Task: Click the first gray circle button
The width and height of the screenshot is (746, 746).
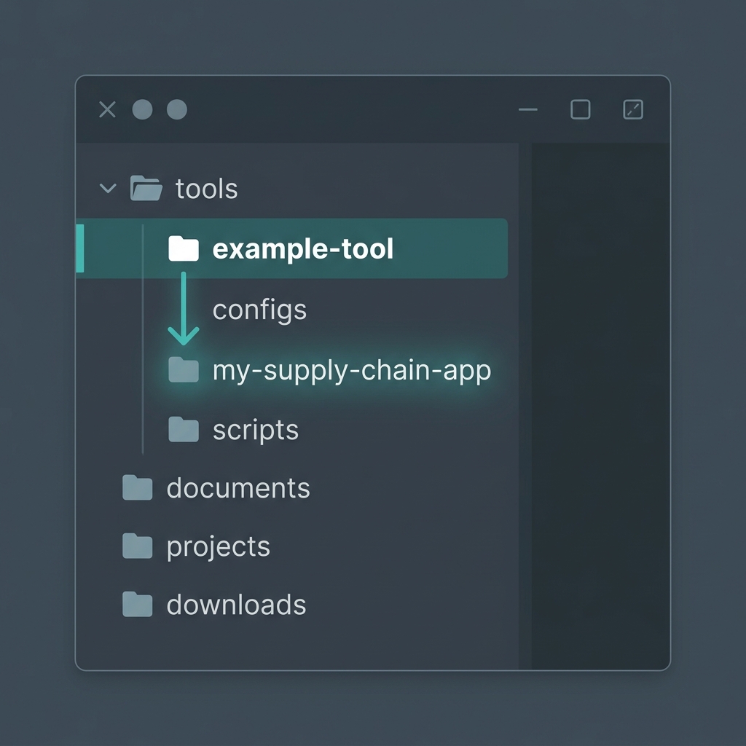Action: (x=142, y=109)
